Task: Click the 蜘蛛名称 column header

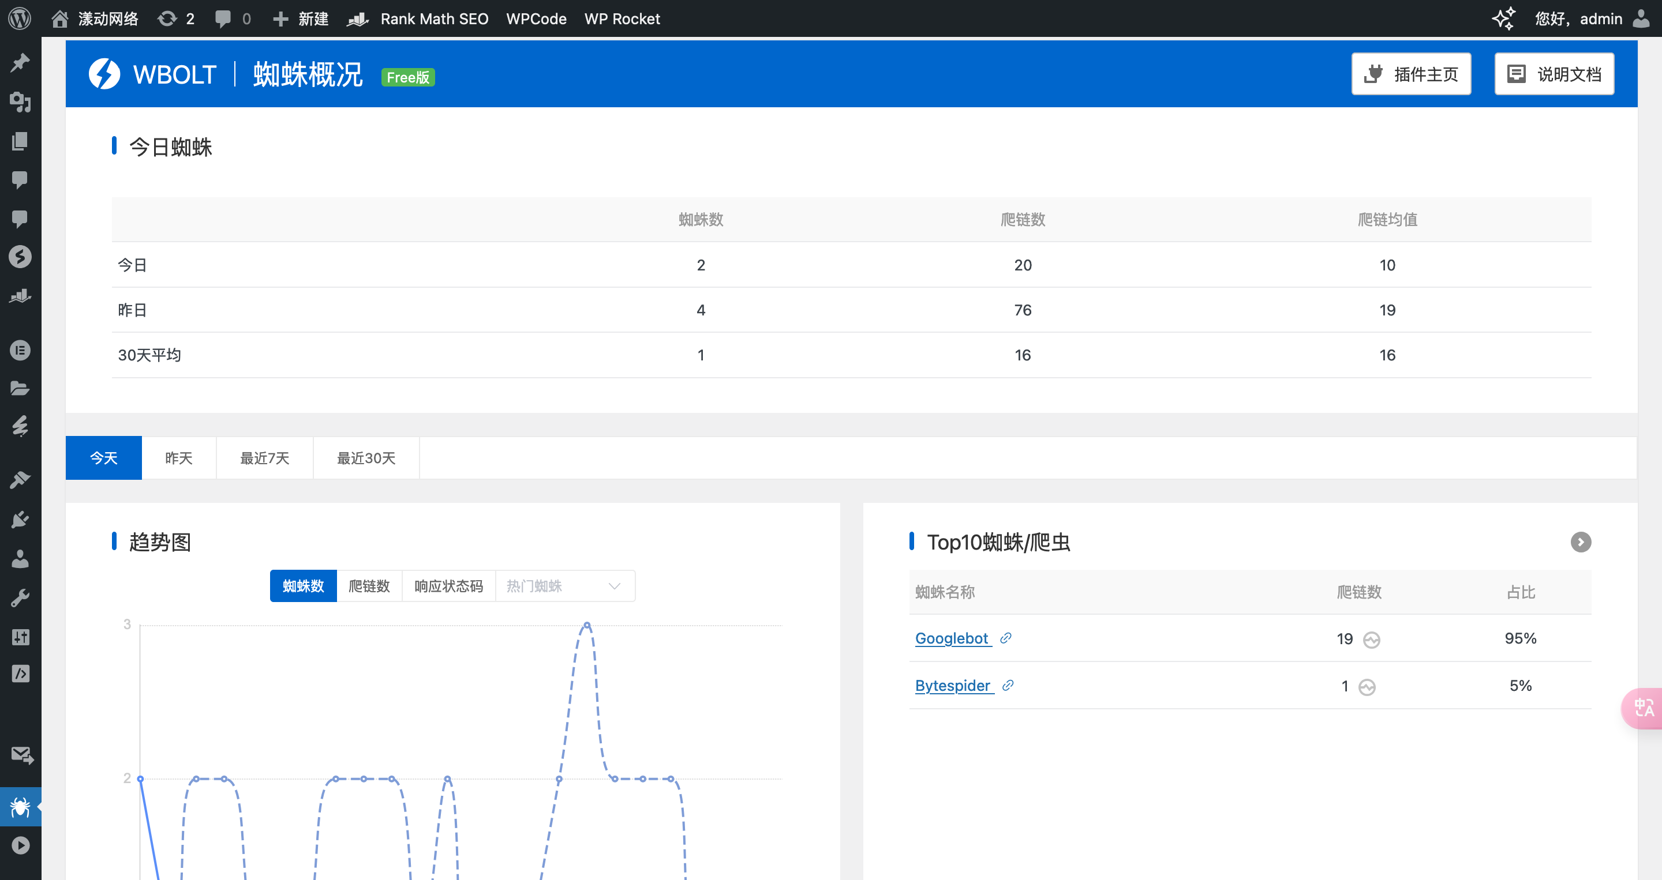Action: point(945,592)
